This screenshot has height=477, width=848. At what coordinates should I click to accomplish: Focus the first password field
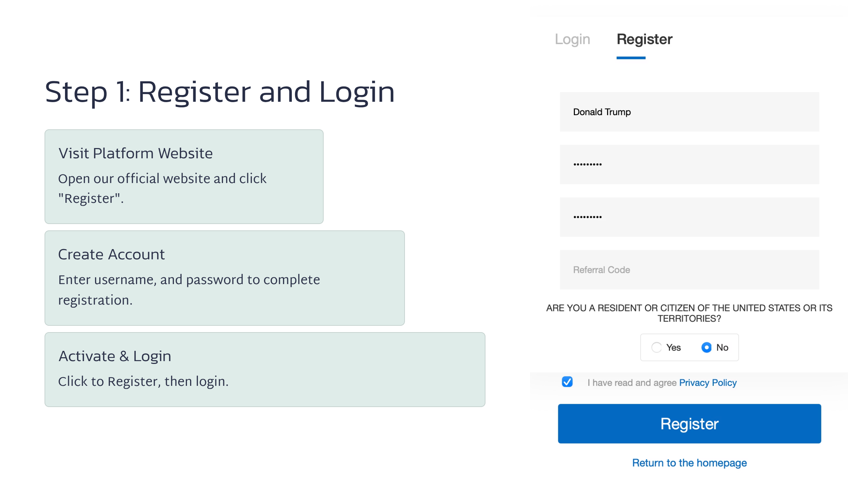[x=689, y=164]
